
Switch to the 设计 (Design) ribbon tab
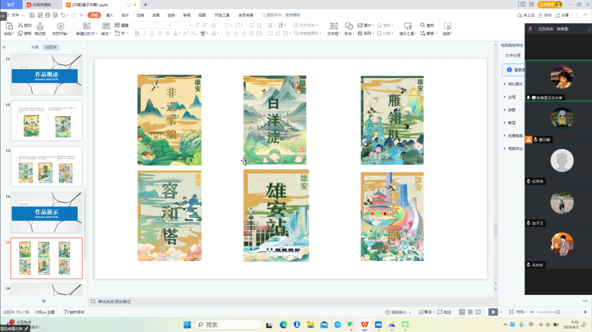click(125, 15)
